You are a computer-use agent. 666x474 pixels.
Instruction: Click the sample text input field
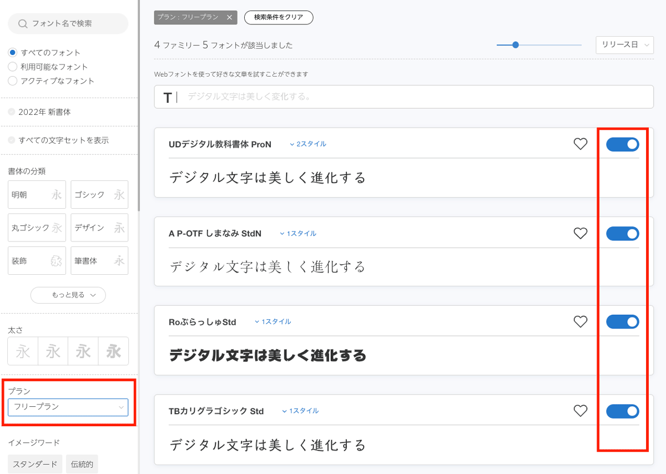[404, 97]
